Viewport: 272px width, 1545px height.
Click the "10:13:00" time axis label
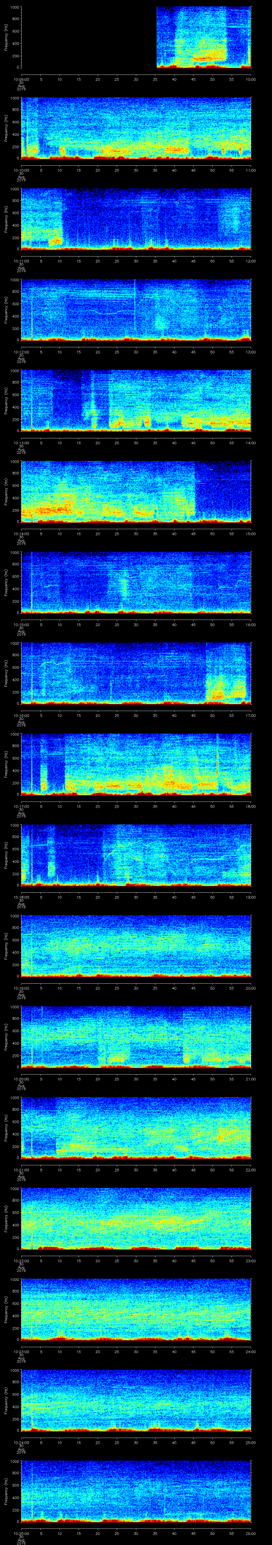(x=22, y=443)
